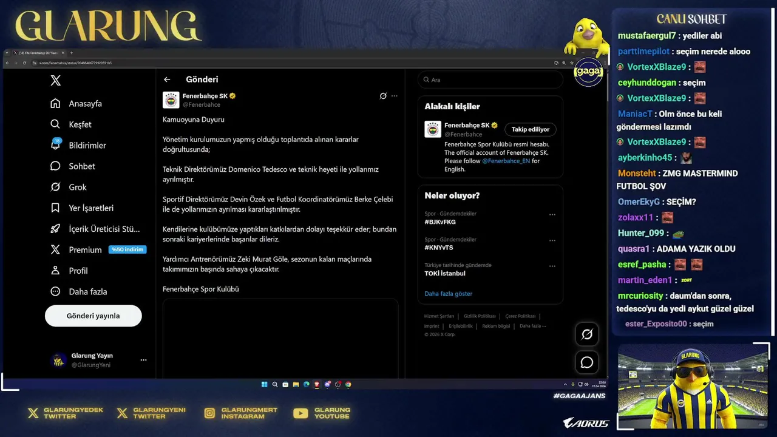Click the taskbar volume icon
This screenshot has height=437, width=777.
click(x=586, y=384)
